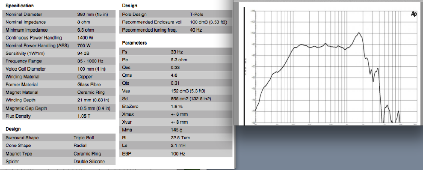Click the 'Nominal Diameter' label
Screen dimensions: 423x170
(x=24, y=14)
